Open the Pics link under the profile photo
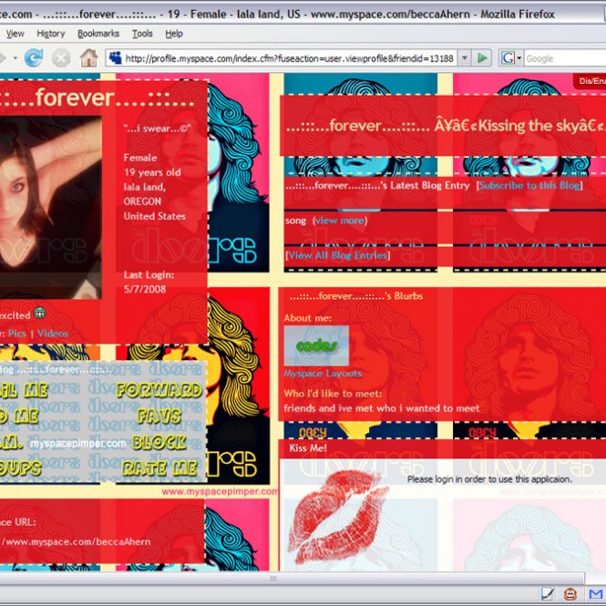606x606 pixels. click(17, 334)
